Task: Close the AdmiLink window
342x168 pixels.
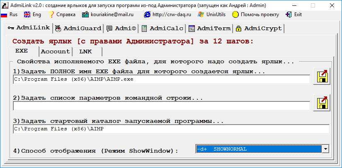Action: 332,5
